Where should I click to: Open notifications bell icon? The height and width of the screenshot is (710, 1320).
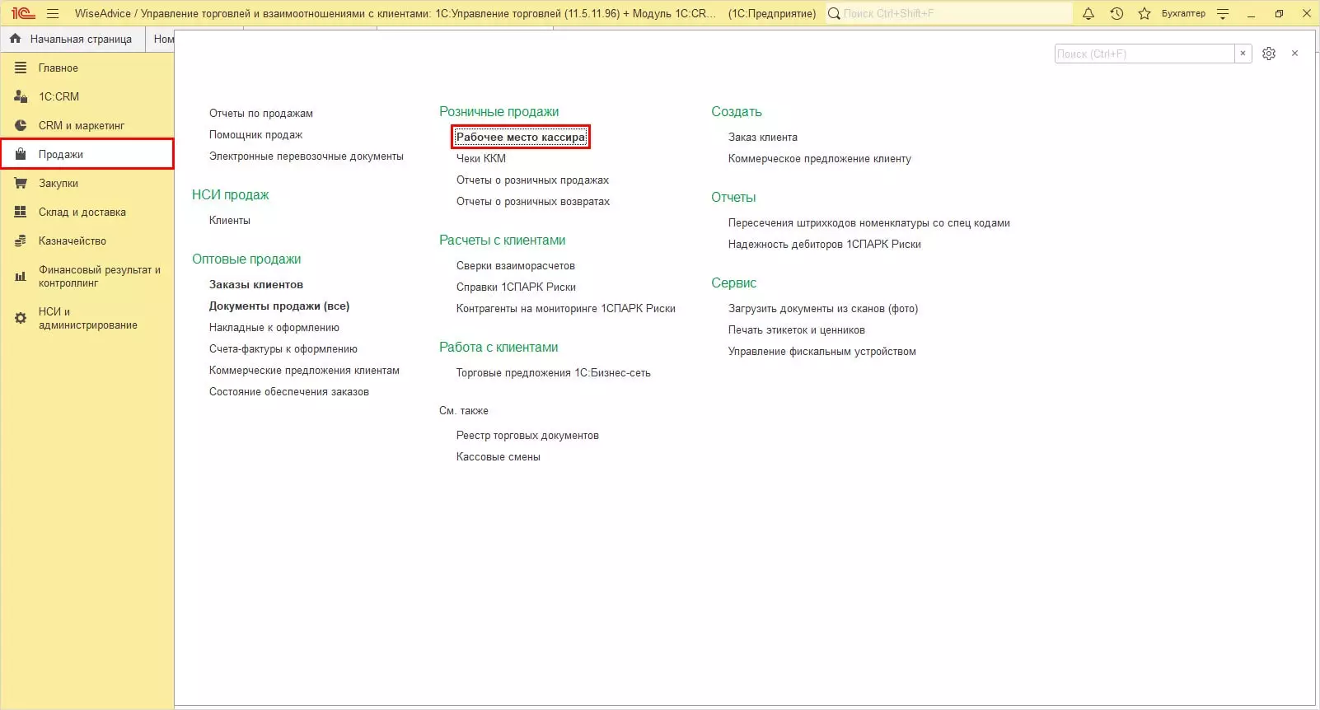(x=1088, y=13)
